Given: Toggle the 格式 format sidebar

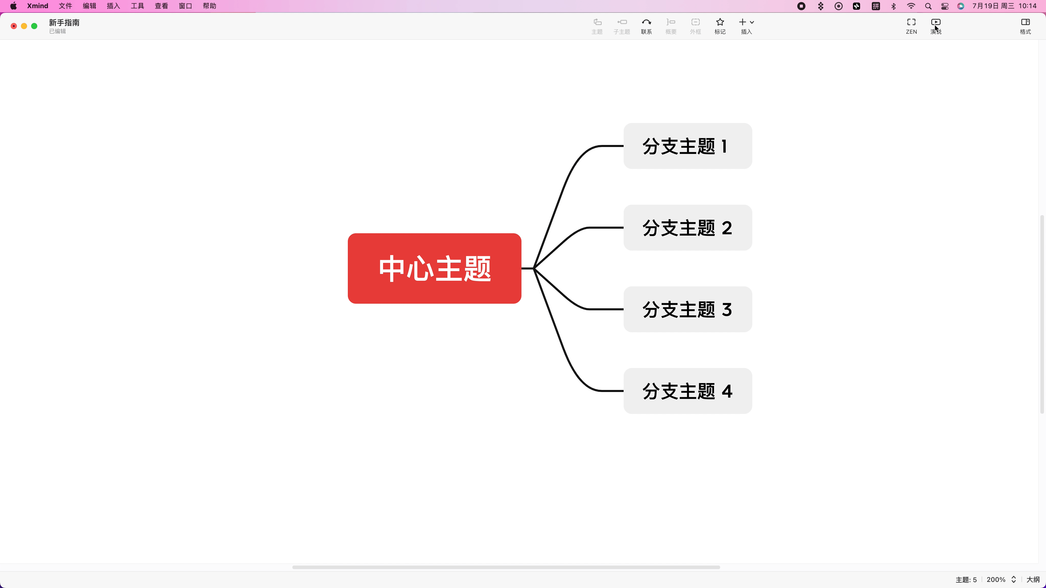Looking at the screenshot, I should pos(1025,26).
